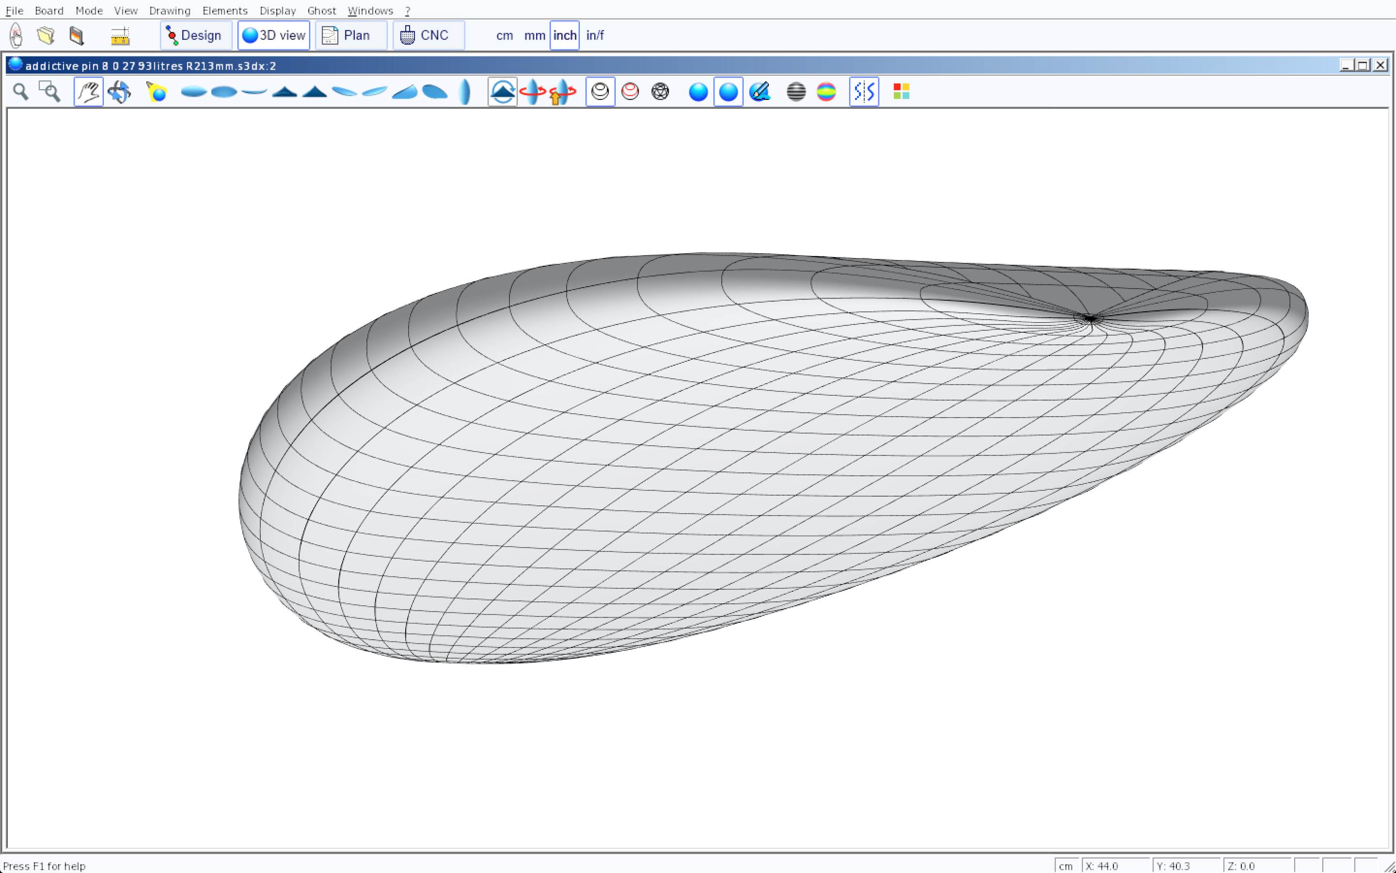Open the Windows menu
This screenshot has height=873, width=1396.
[370, 10]
